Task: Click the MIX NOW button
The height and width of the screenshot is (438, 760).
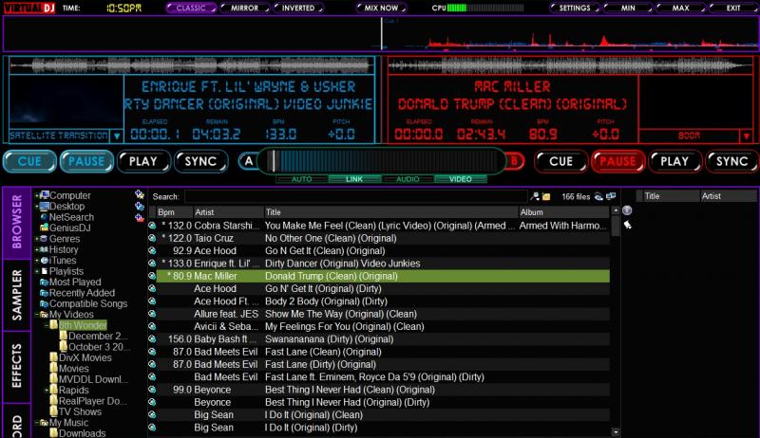Action: pos(381,8)
